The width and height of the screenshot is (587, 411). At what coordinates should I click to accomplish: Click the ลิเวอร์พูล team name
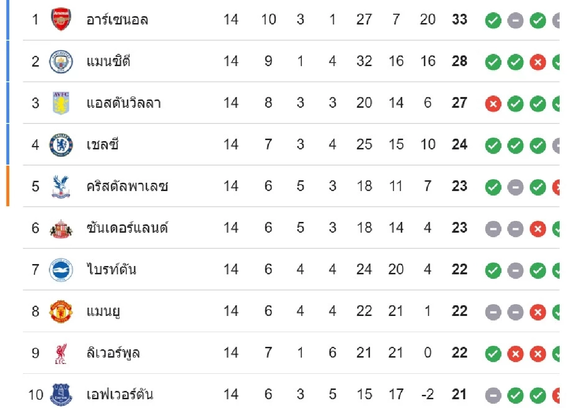tap(113, 353)
